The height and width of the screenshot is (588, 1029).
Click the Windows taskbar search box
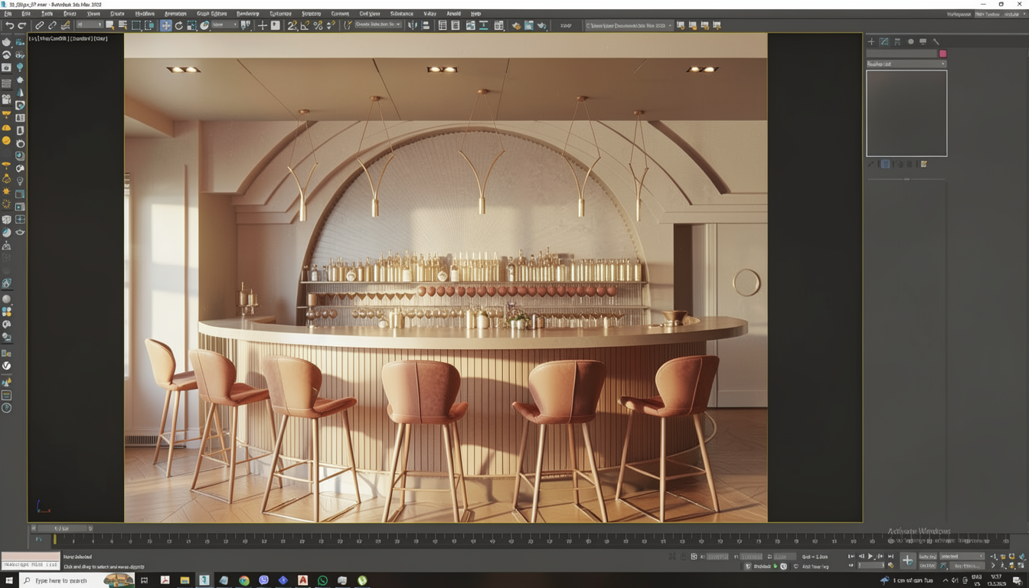point(61,580)
